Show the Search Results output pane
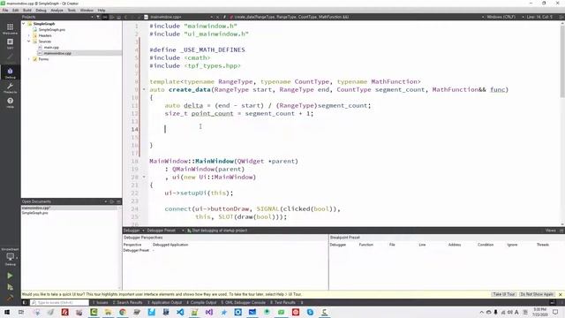The width and height of the screenshot is (565, 318). 127,302
